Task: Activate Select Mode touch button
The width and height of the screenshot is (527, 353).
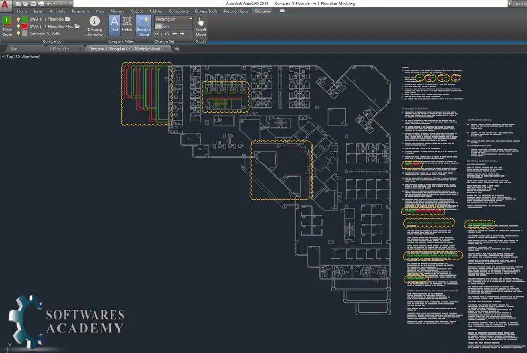Action: [200, 26]
